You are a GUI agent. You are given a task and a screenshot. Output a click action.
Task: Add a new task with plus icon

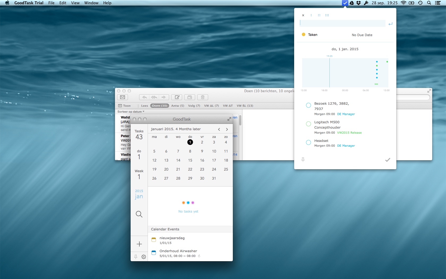tap(139, 244)
